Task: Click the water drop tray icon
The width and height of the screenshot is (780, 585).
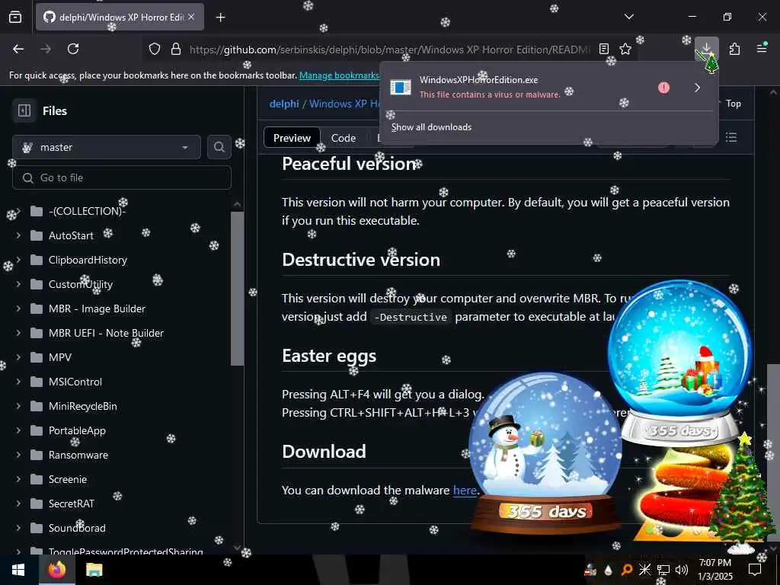Action: click(x=608, y=570)
